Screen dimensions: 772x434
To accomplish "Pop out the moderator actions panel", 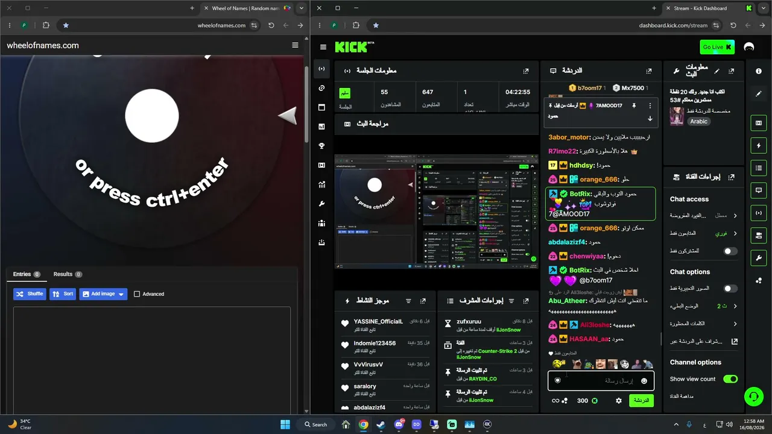I will [x=526, y=301].
